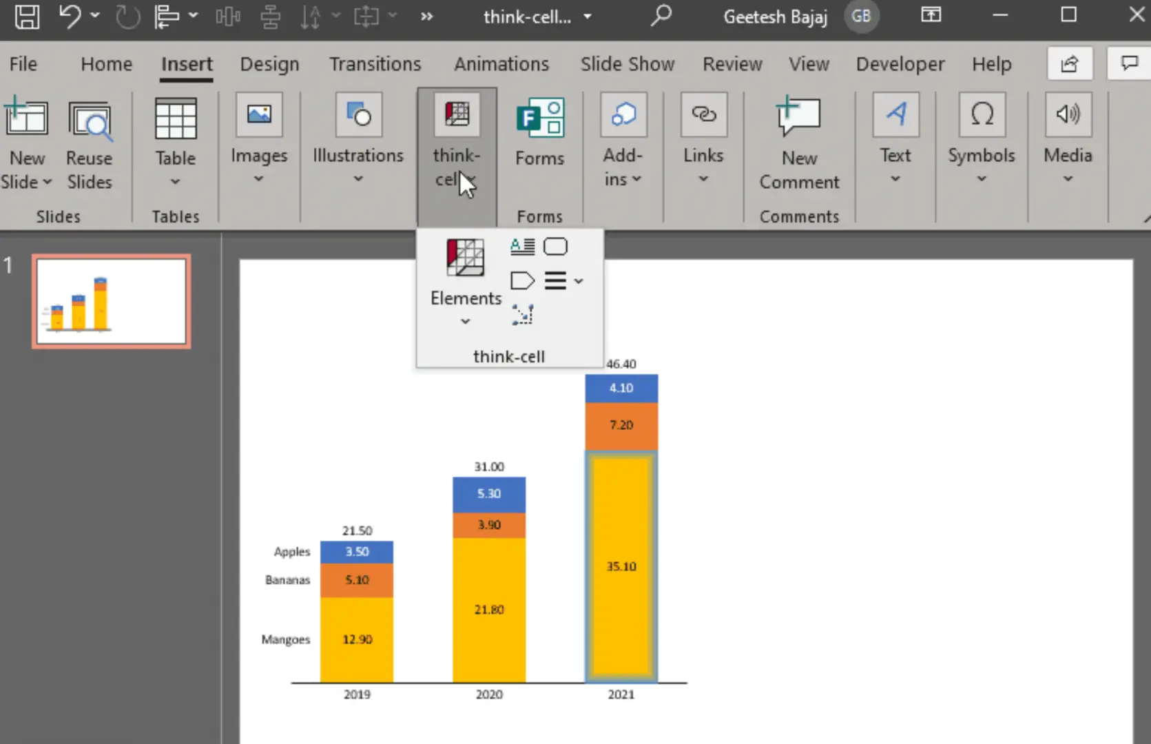Click the Align Left icon in the quick access toolbar
The height and width of the screenshot is (744, 1151).
click(166, 16)
